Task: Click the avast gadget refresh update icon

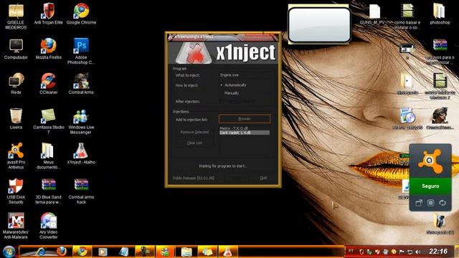Action: click(x=443, y=203)
